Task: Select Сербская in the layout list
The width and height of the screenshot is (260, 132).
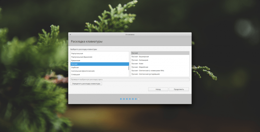Action: coord(99,67)
